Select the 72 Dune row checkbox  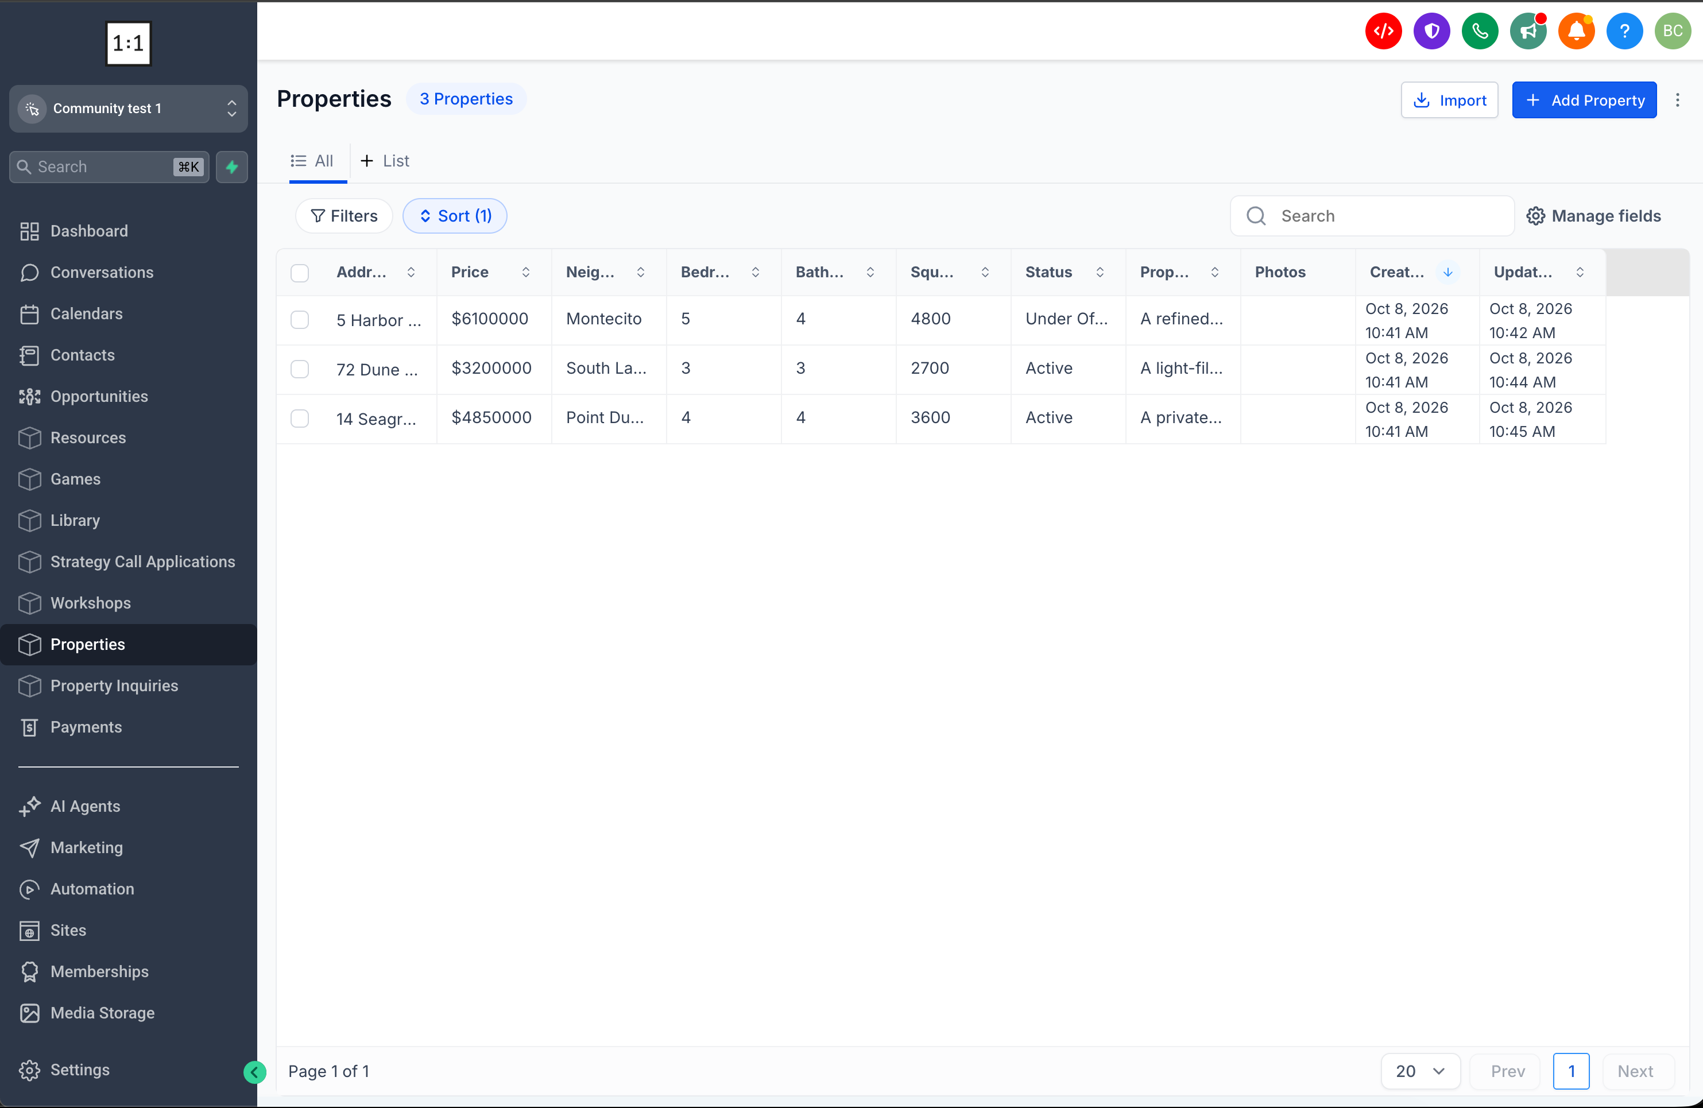[x=300, y=369]
